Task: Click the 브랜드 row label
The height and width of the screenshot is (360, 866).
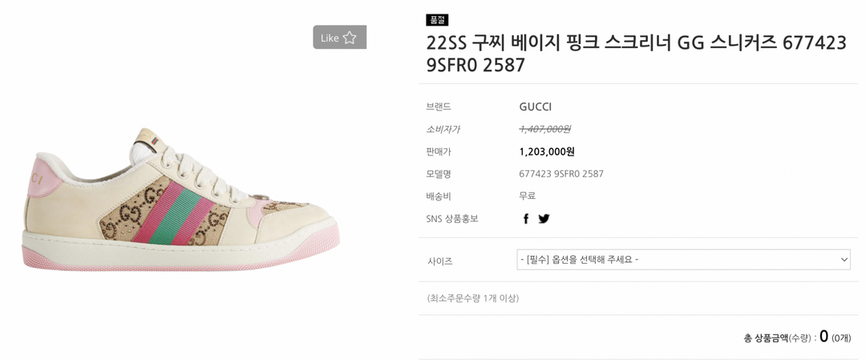Action: pos(439,107)
